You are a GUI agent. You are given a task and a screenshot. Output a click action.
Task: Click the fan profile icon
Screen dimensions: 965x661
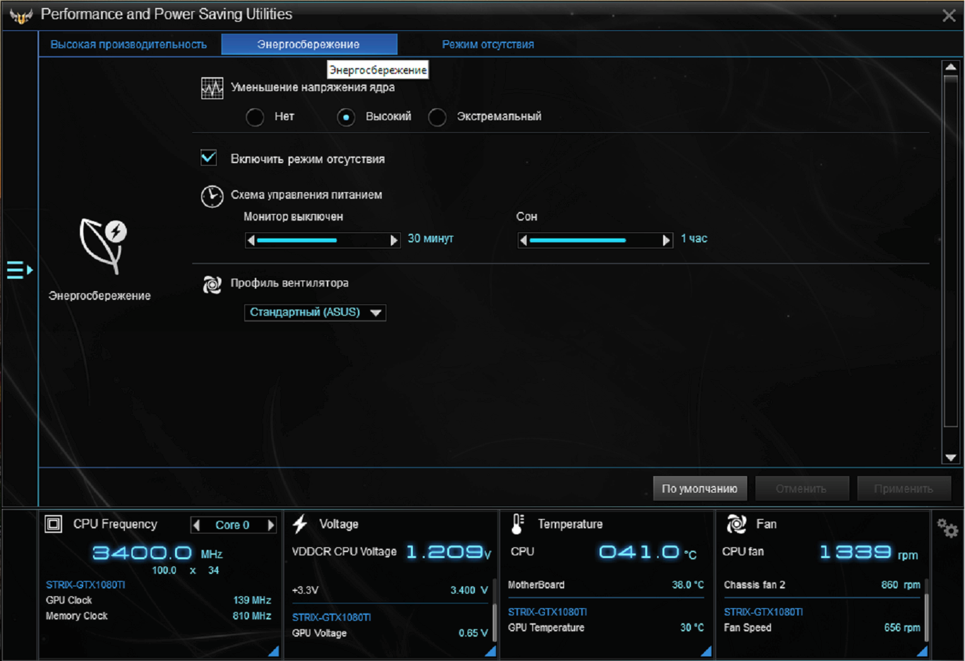212,285
